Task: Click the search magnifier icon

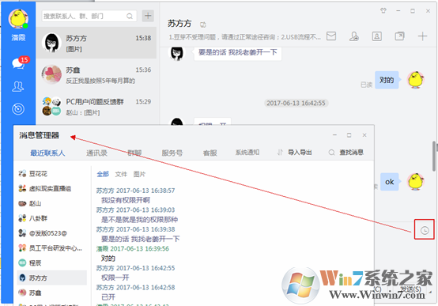Action: 130,16
